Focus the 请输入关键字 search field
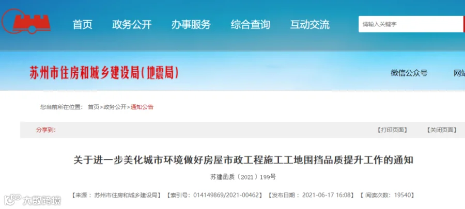The image size is (465, 209). pyautogui.click(x=411, y=24)
